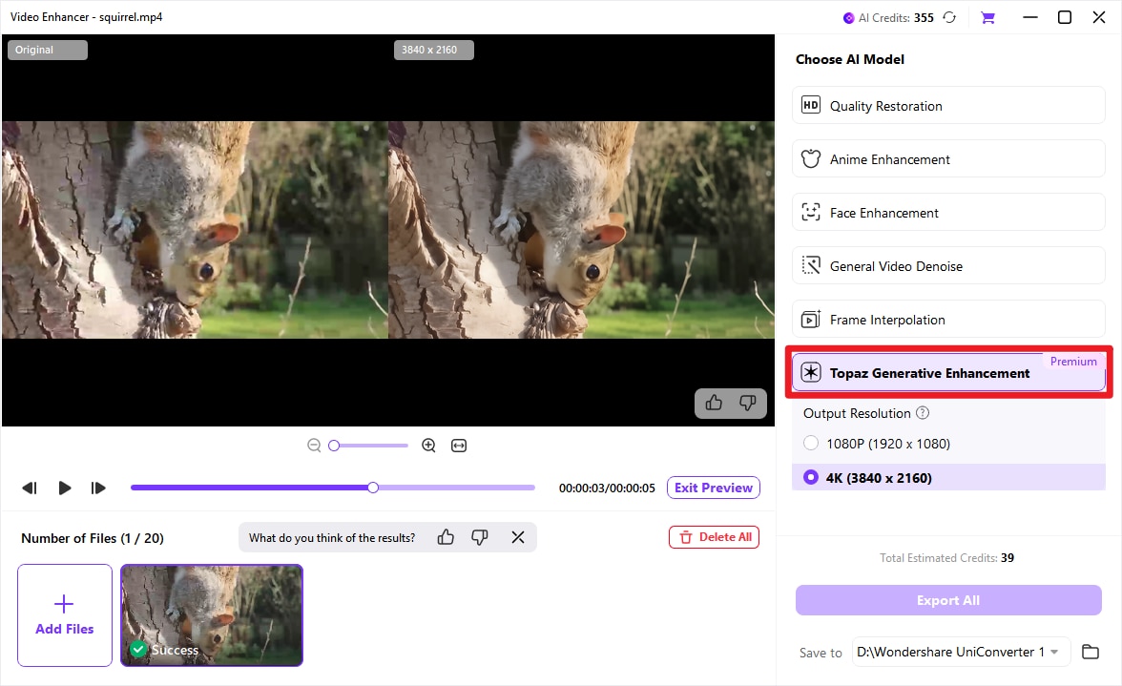Click Total Estimated Credits: 39 text

click(x=946, y=558)
